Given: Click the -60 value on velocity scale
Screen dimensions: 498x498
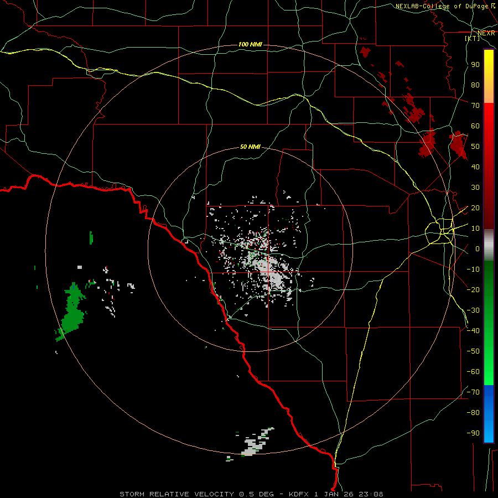Looking at the screenshot, I should point(473,372).
